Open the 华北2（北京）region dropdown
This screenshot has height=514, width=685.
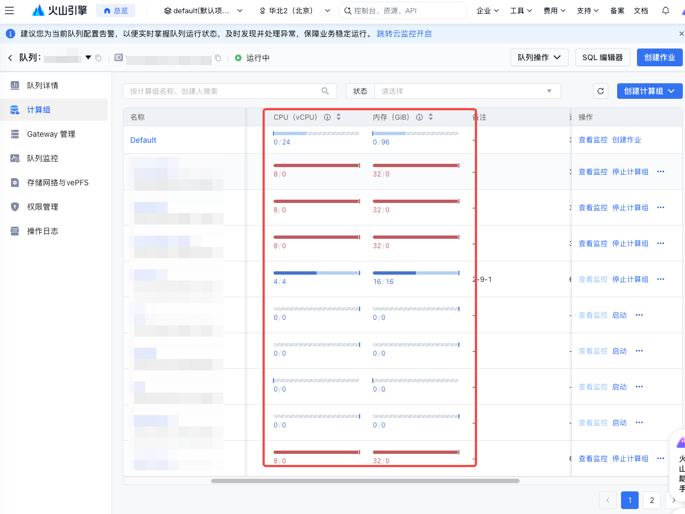[295, 10]
